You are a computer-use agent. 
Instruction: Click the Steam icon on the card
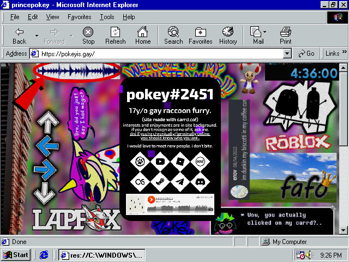(x=160, y=182)
